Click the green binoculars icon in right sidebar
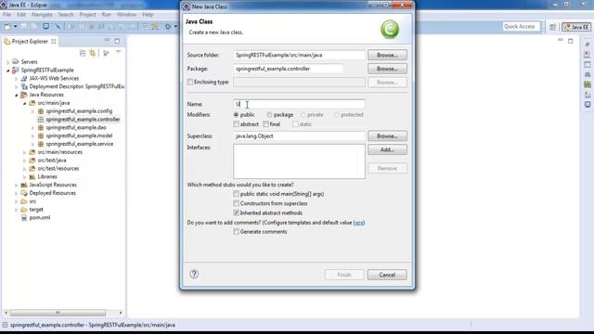 pos(588,84)
